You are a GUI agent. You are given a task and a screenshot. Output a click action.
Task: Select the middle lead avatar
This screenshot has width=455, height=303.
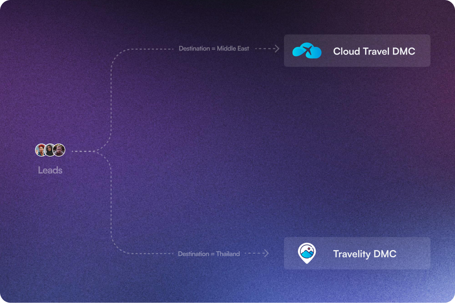50,150
